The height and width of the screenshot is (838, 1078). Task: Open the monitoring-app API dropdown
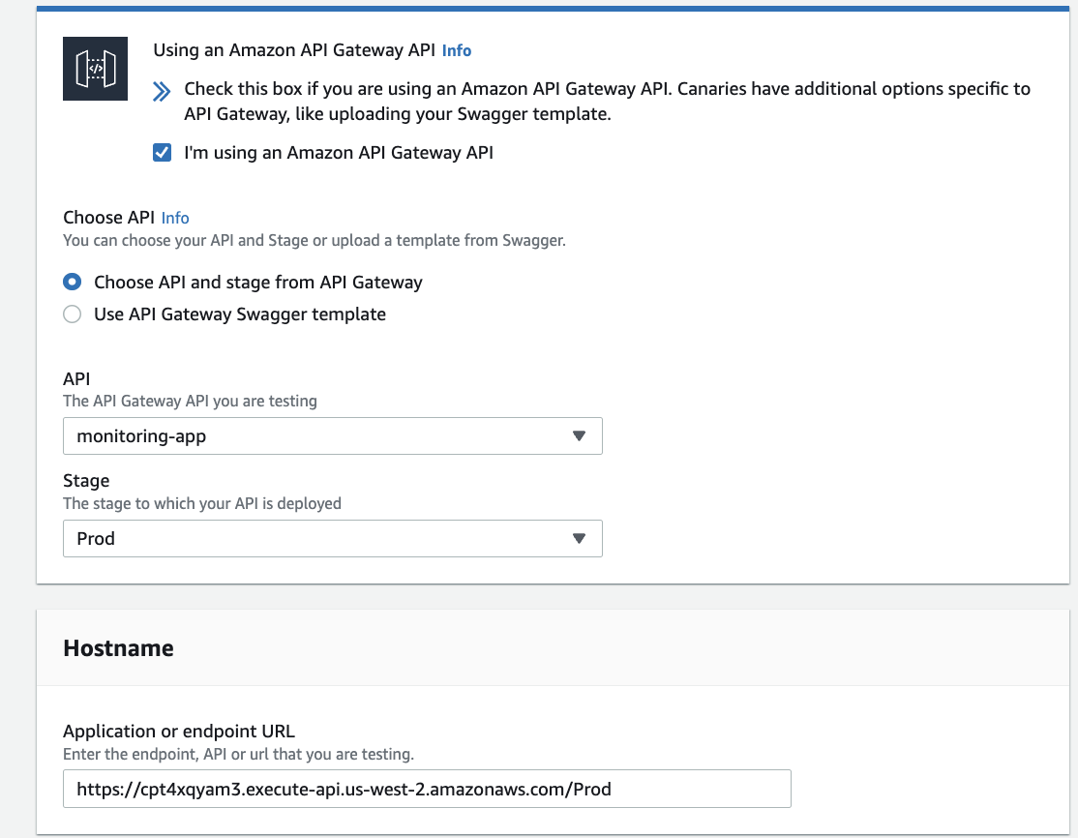pyautogui.click(x=333, y=435)
